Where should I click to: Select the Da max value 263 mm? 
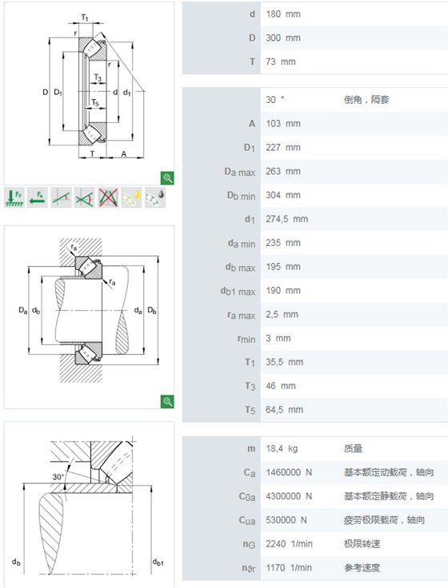click(283, 172)
